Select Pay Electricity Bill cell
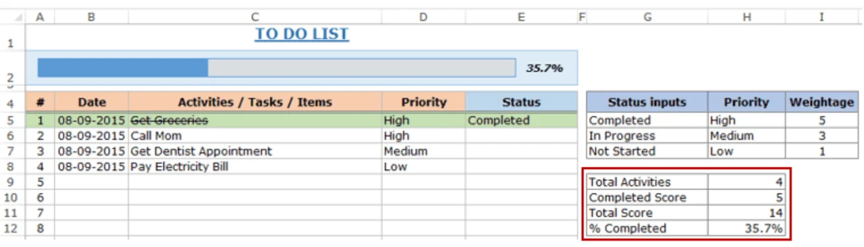This screenshot has width=864, height=247. pos(254,167)
